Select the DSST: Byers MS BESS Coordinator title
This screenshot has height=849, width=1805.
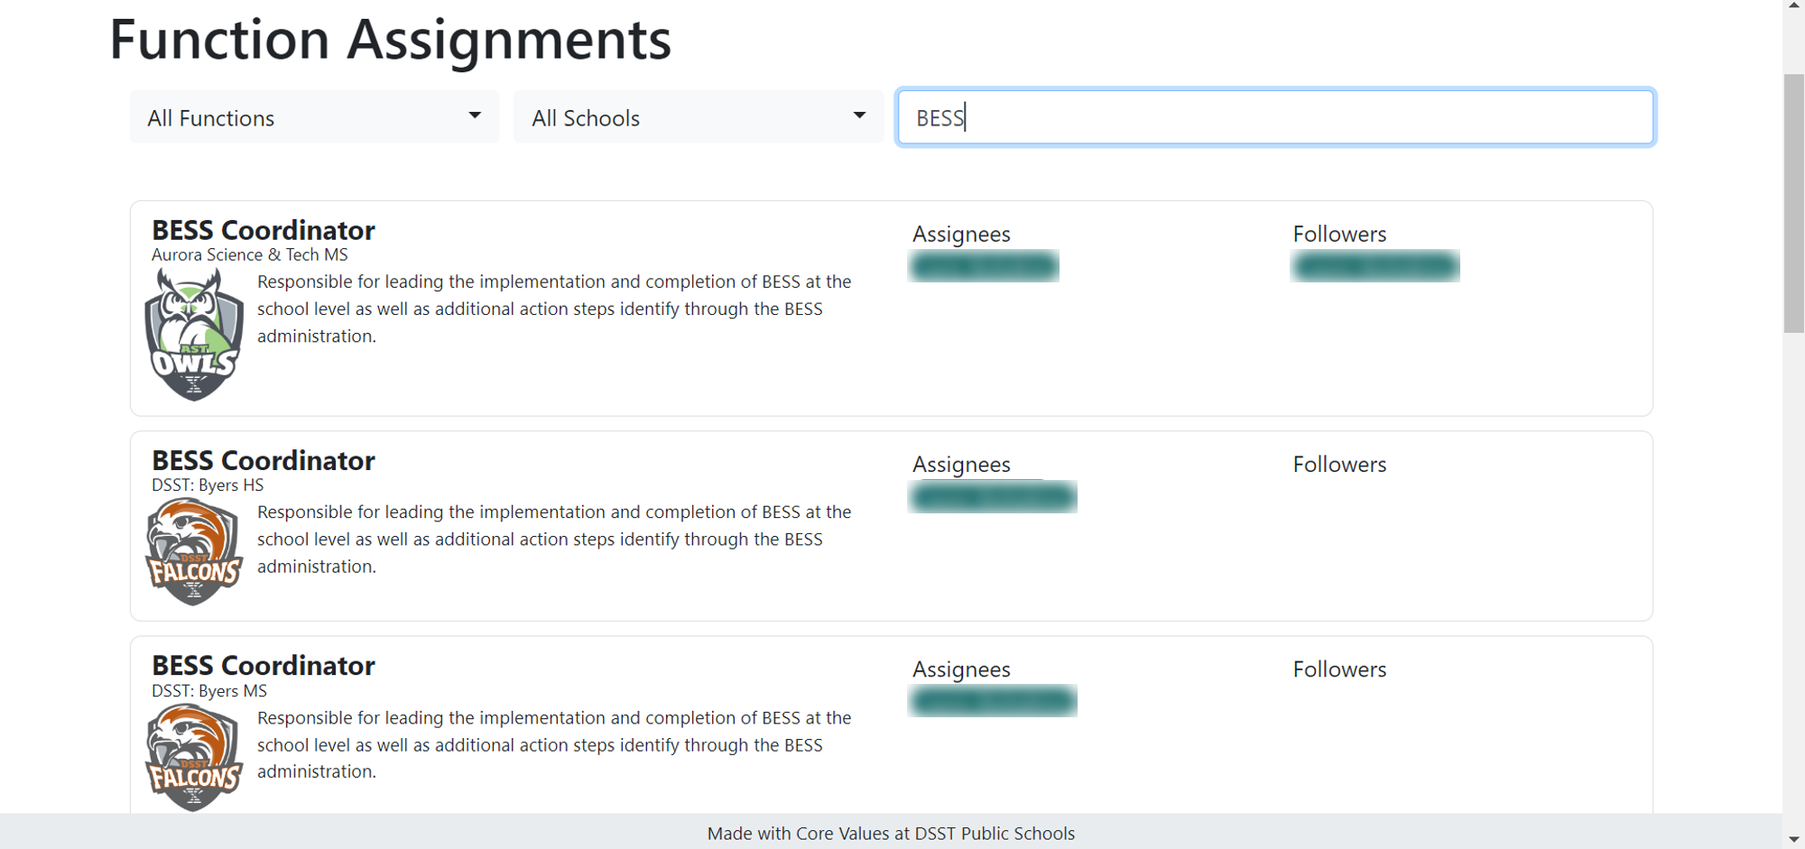pyautogui.click(x=264, y=665)
